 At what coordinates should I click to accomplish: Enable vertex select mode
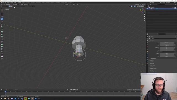(x=9, y=6)
